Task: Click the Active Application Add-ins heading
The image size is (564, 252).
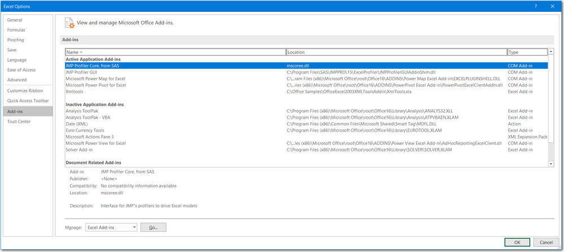Action: [x=93, y=59]
